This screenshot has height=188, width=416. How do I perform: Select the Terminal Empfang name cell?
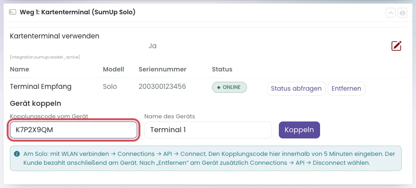point(41,87)
